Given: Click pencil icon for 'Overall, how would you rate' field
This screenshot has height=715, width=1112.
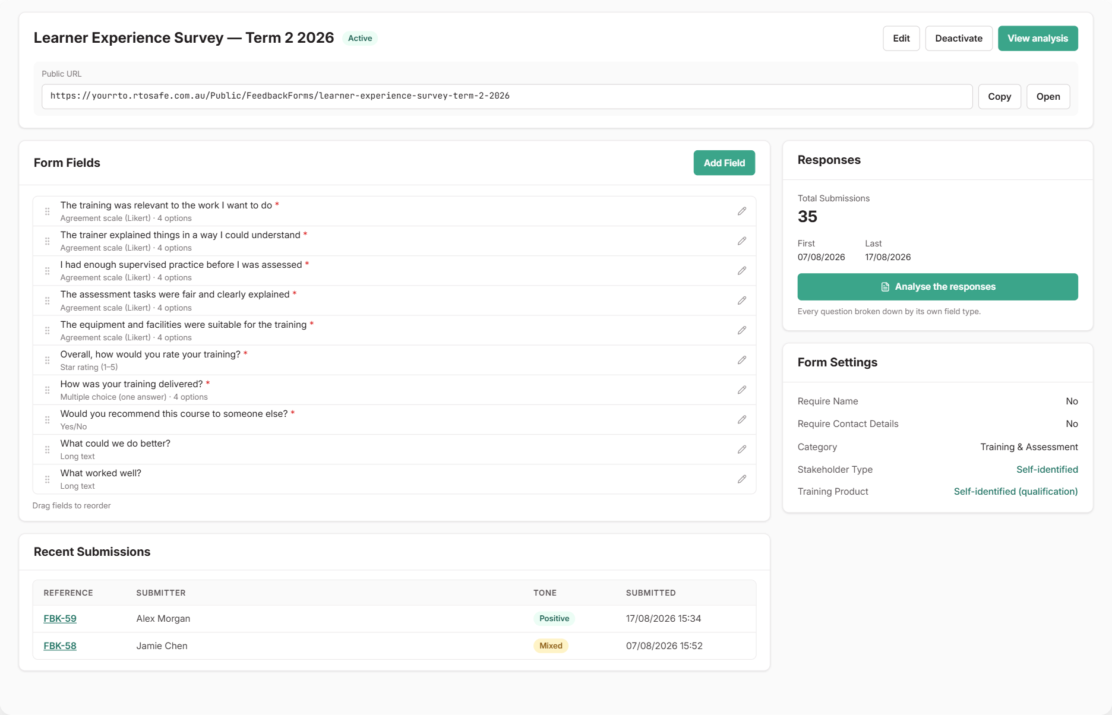Looking at the screenshot, I should [x=741, y=360].
